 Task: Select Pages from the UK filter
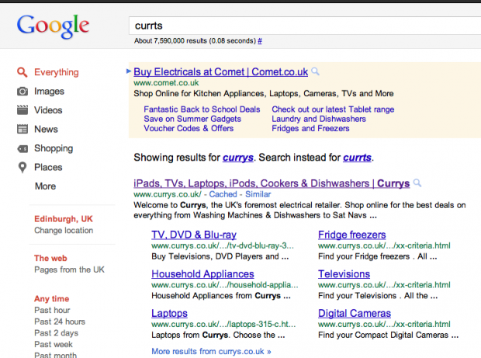[69, 269]
